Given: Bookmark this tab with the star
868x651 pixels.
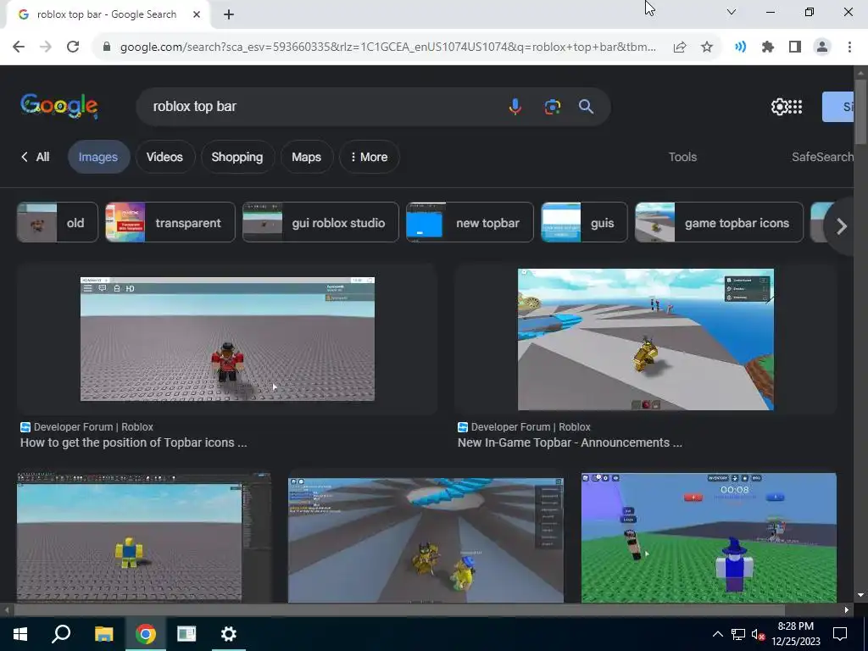Looking at the screenshot, I should tap(707, 47).
